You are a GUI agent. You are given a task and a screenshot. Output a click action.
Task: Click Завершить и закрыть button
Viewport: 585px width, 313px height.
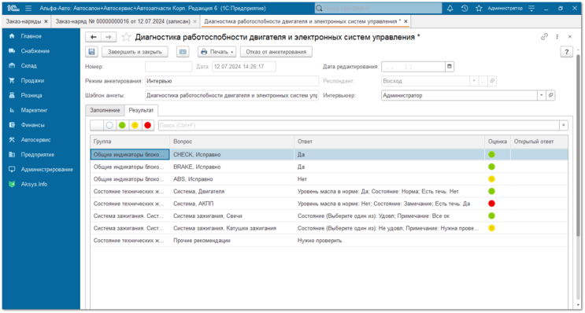pos(135,52)
